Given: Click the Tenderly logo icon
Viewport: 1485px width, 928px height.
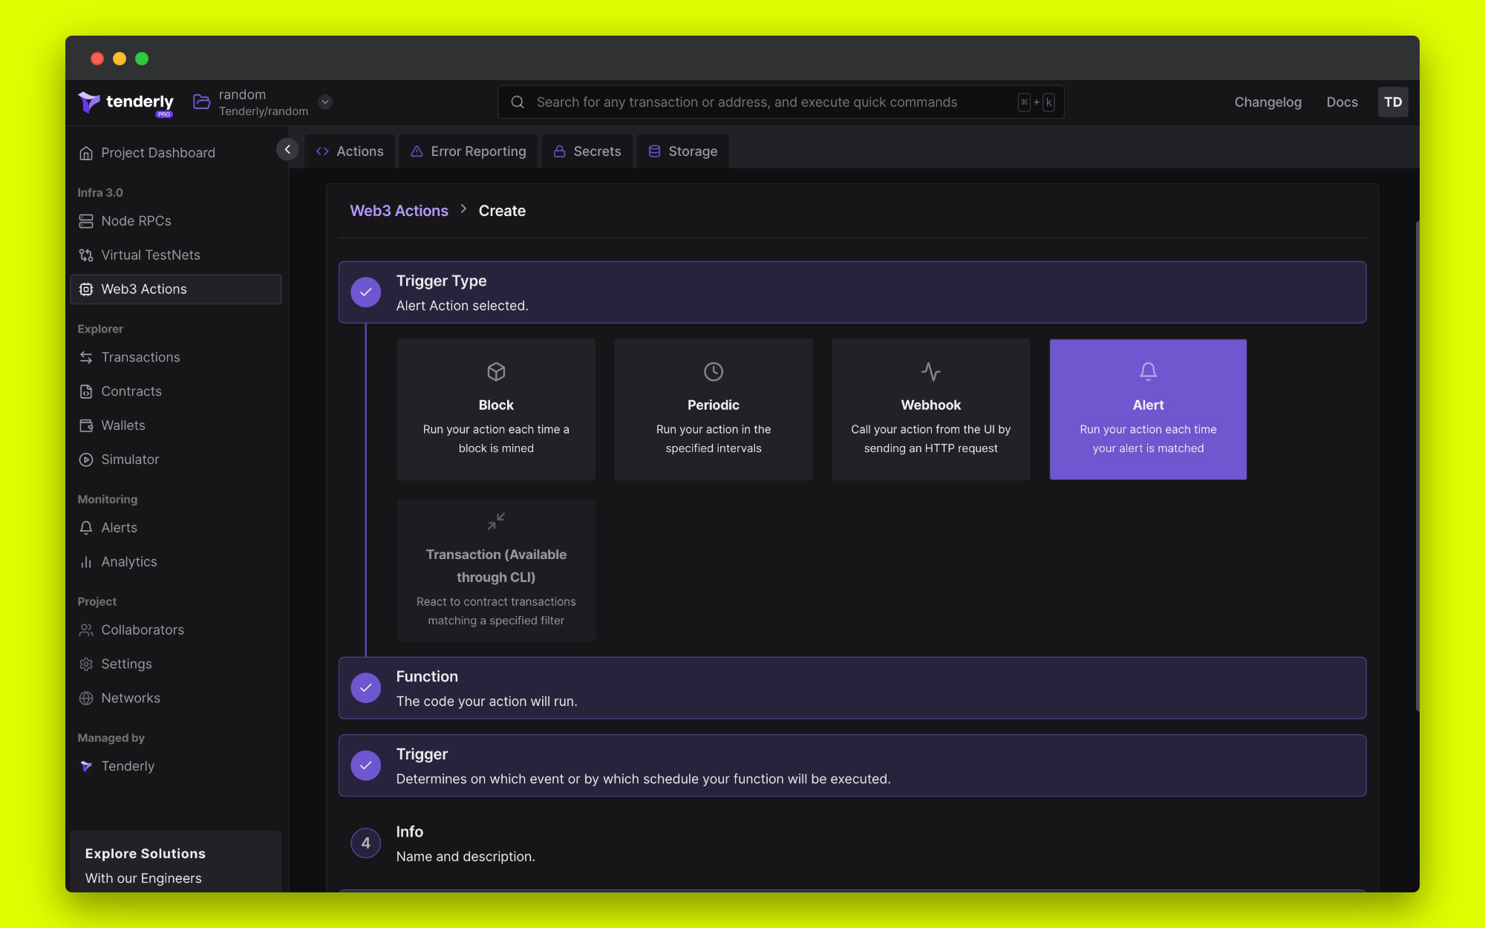Looking at the screenshot, I should point(89,102).
